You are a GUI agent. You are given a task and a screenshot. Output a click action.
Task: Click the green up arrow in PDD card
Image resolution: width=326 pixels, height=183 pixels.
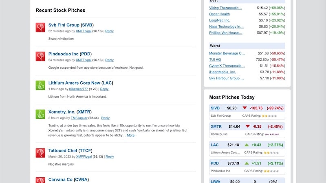click(247, 163)
